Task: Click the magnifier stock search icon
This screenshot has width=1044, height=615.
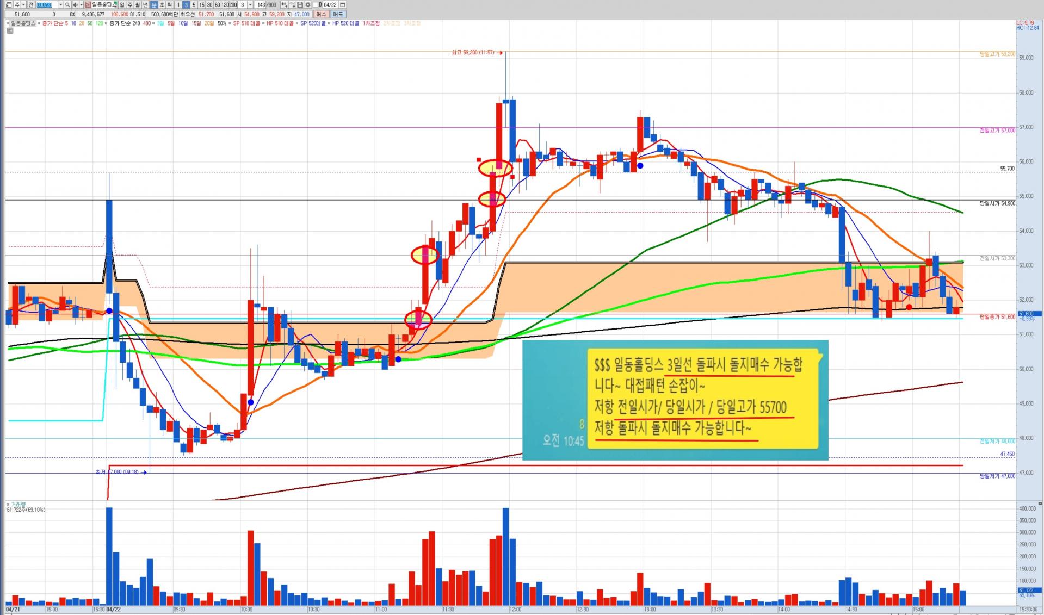Action: point(67,5)
